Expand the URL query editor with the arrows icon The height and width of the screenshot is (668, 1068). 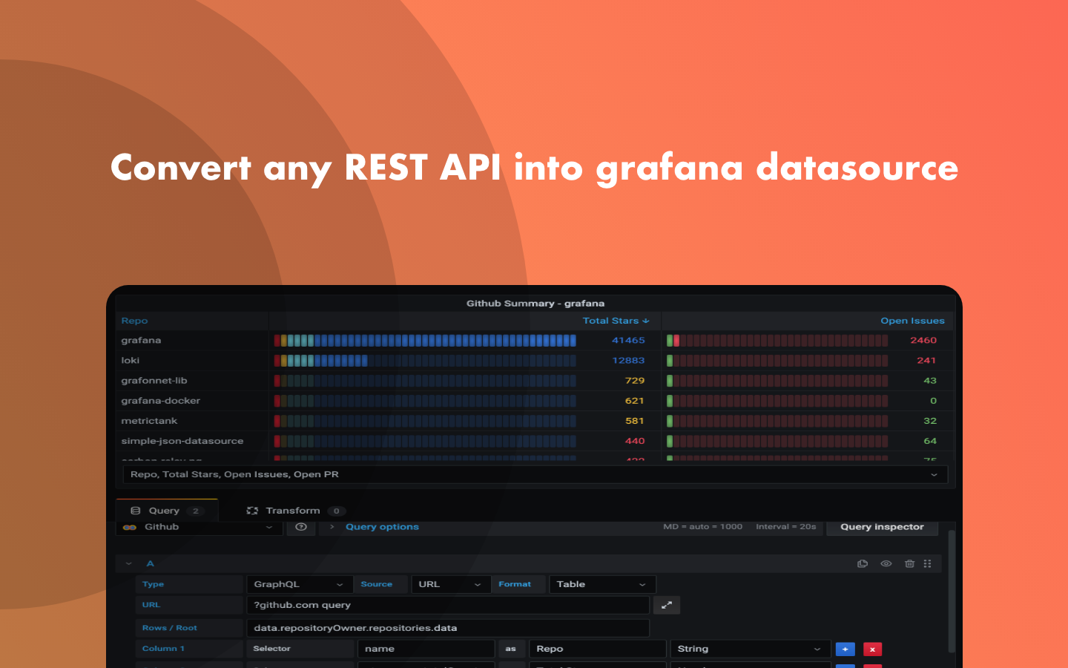tap(666, 605)
